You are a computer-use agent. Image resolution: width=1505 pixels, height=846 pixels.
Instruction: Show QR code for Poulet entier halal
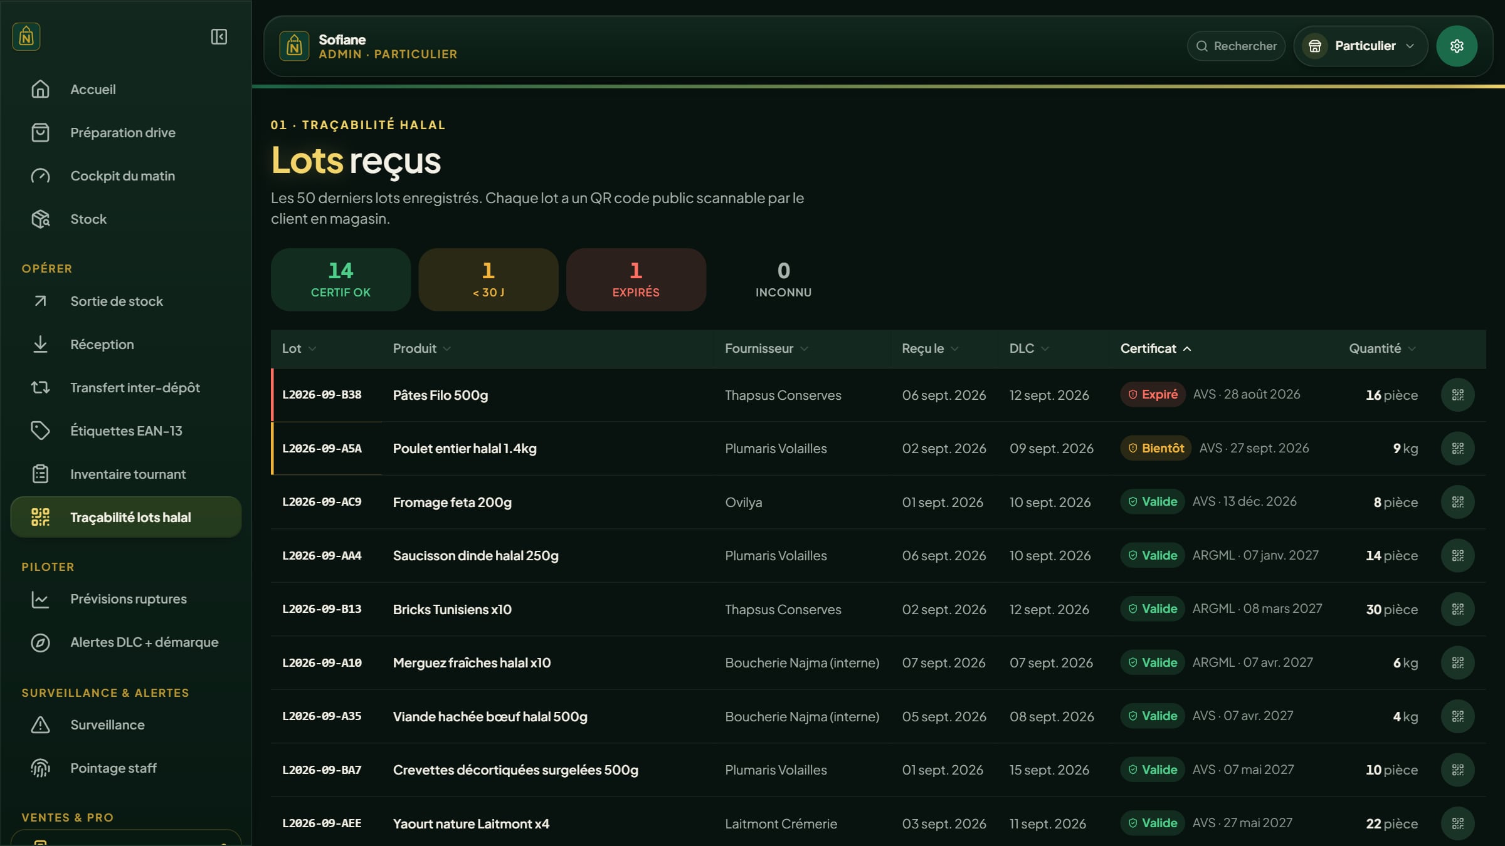click(1457, 449)
